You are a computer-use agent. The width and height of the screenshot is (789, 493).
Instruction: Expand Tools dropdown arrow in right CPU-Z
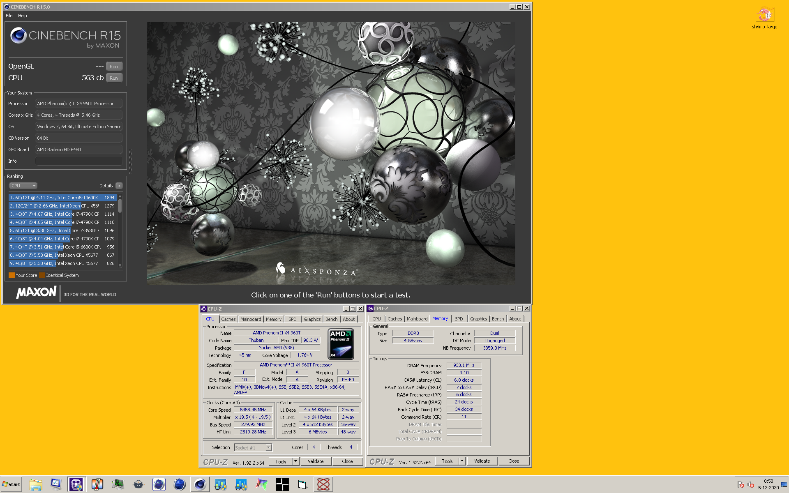pyautogui.click(x=462, y=461)
